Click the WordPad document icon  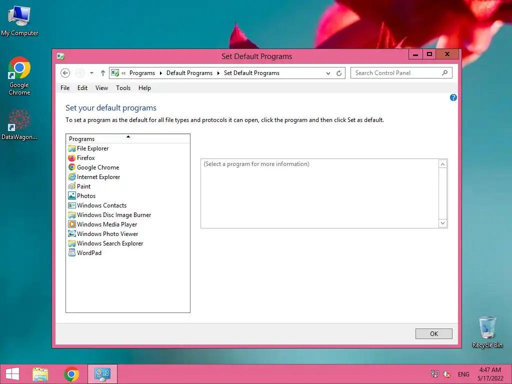(x=72, y=252)
